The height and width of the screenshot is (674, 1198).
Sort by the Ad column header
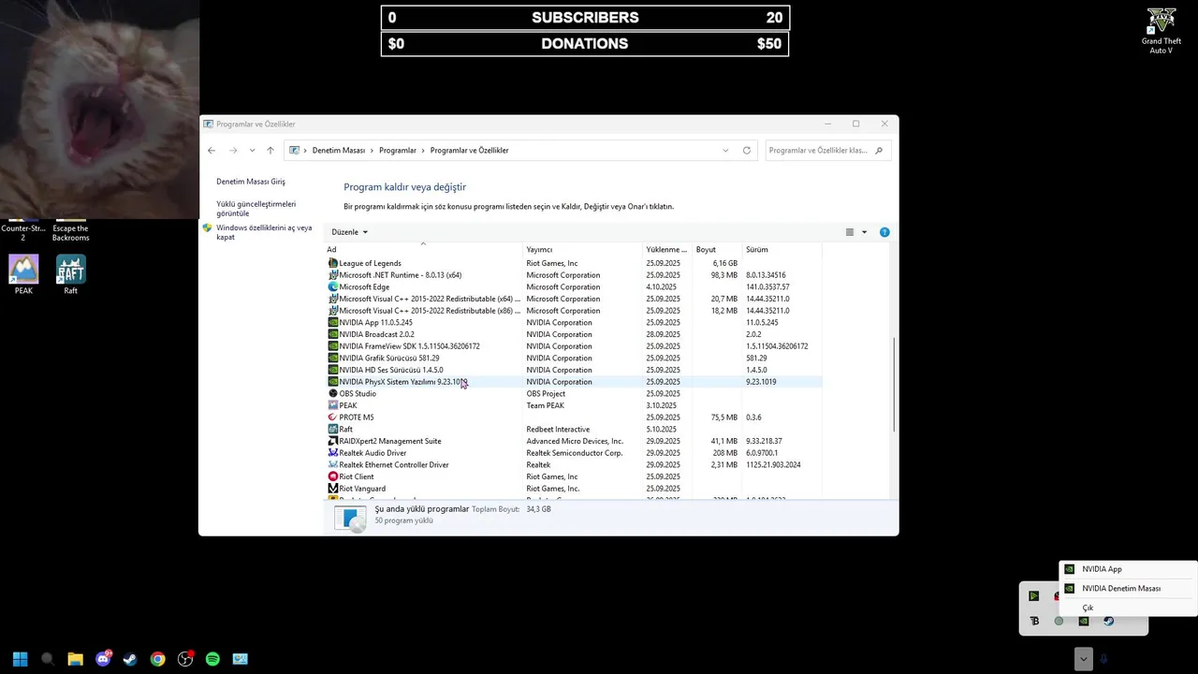point(423,250)
